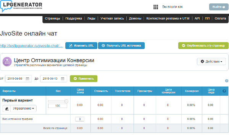
Task: Click the Центр Оптимизации Конверсии heading
Action: point(54,60)
